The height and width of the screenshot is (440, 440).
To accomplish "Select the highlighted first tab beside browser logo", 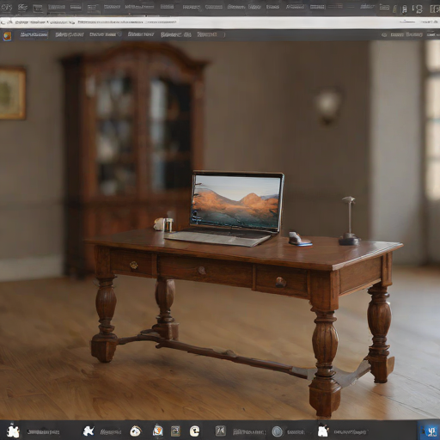I will [x=34, y=34].
